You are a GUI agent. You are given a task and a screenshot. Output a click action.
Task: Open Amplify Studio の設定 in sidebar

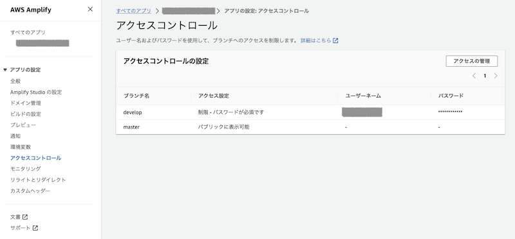36,92
